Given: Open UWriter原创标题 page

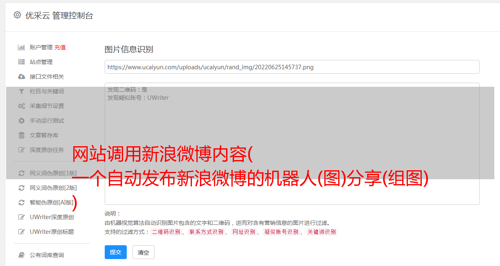Looking at the screenshot, I should (x=52, y=232).
